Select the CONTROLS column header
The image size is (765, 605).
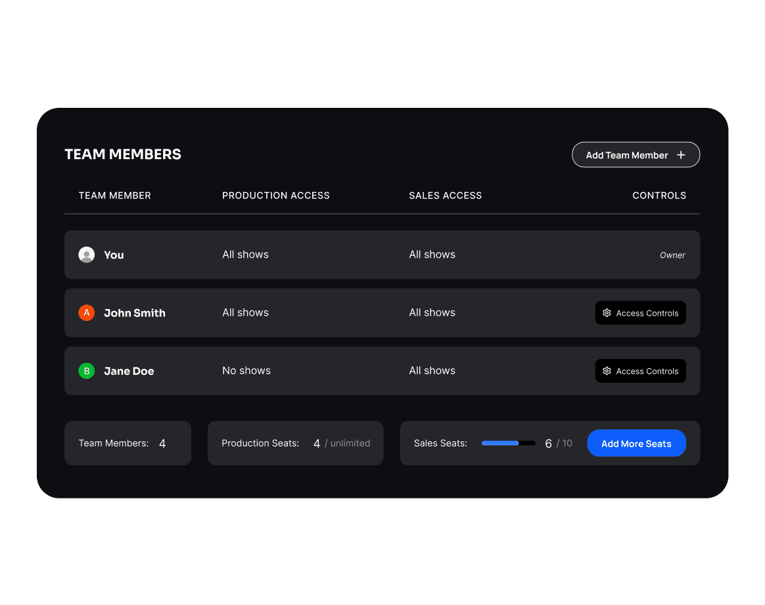(x=659, y=195)
